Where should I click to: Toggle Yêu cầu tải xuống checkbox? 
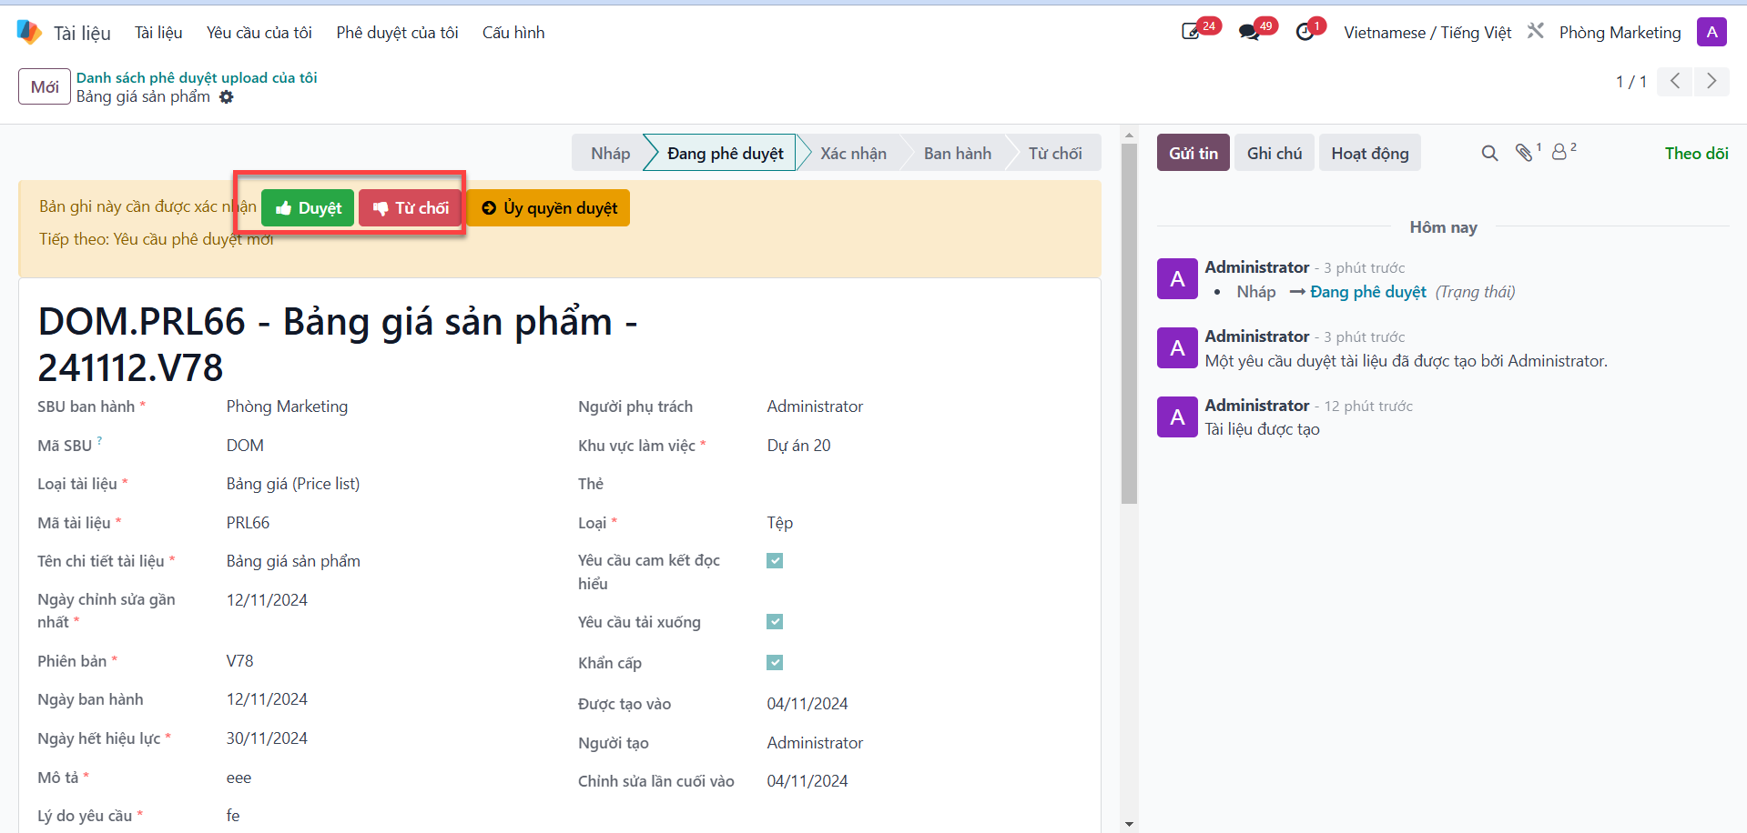tap(775, 622)
